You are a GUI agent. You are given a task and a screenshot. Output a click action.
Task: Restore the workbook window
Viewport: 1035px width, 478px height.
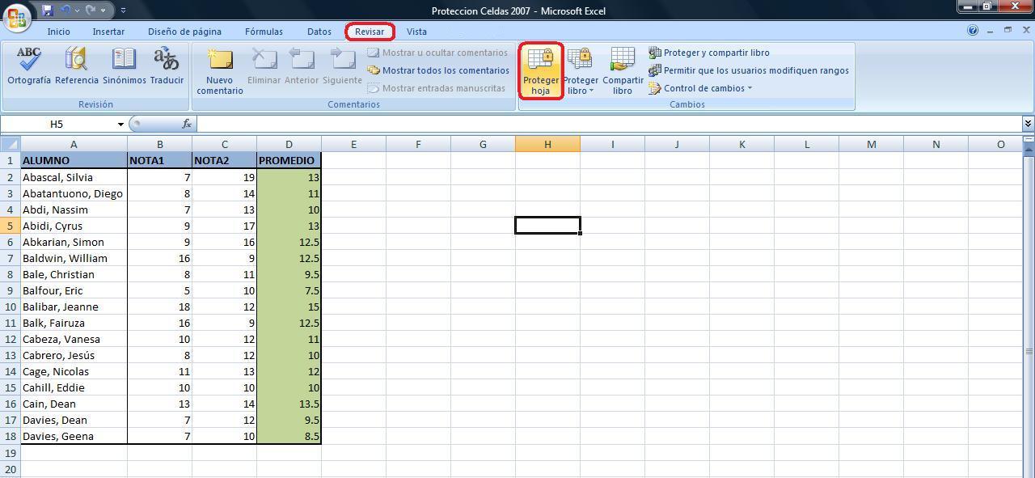coord(1008,31)
